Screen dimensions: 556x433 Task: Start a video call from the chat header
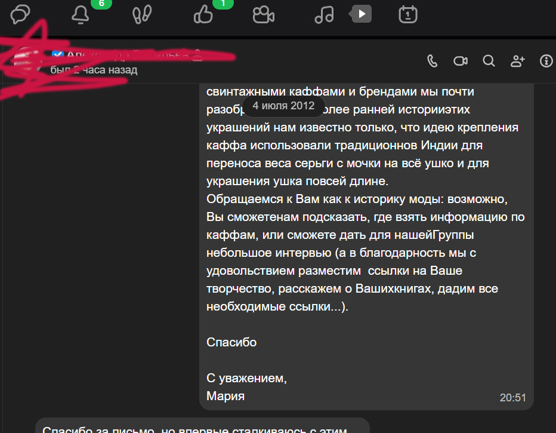(x=460, y=61)
